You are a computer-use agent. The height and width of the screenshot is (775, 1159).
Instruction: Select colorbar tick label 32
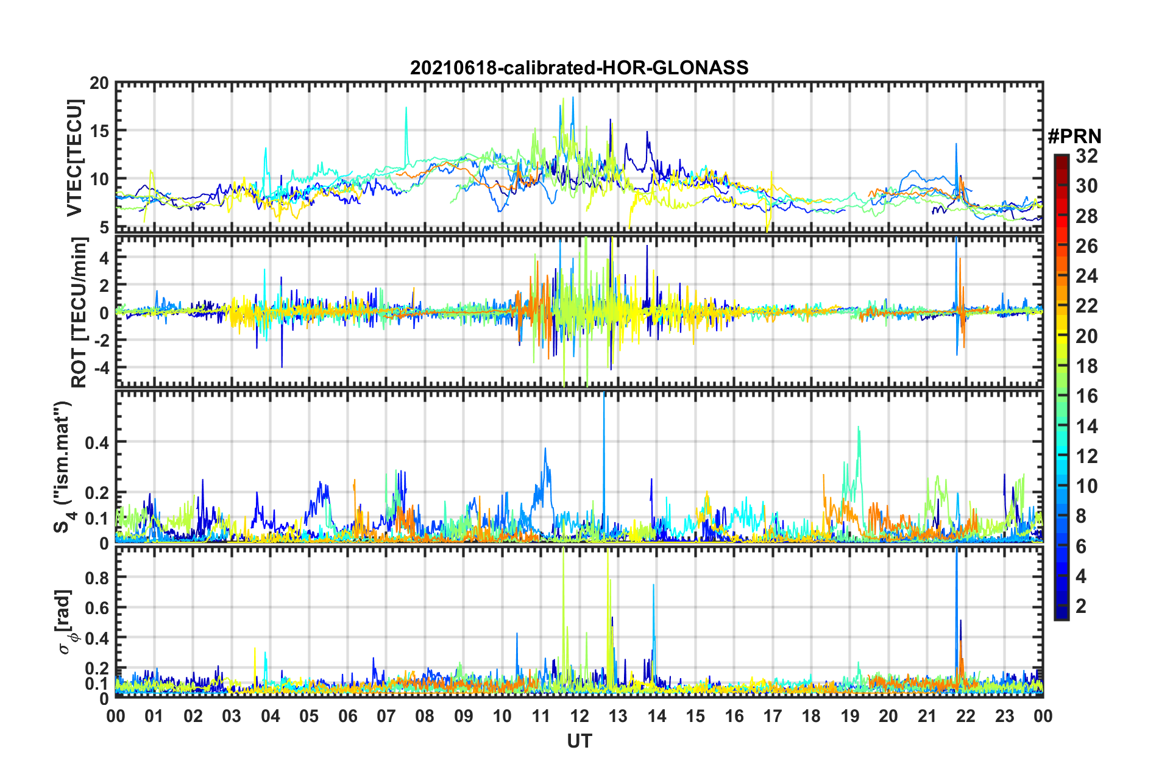coord(1086,156)
